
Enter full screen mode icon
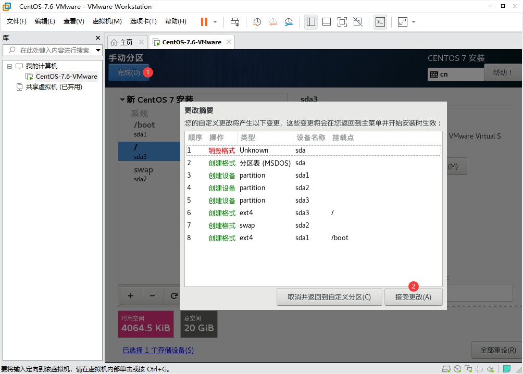[342, 22]
